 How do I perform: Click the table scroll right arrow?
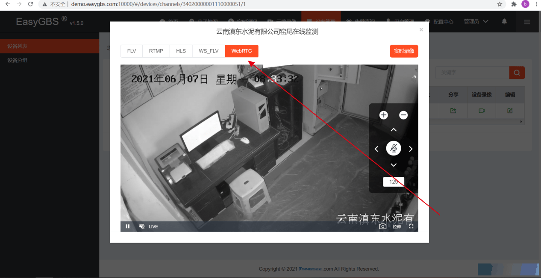pyautogui.click(x=521, y=122)
